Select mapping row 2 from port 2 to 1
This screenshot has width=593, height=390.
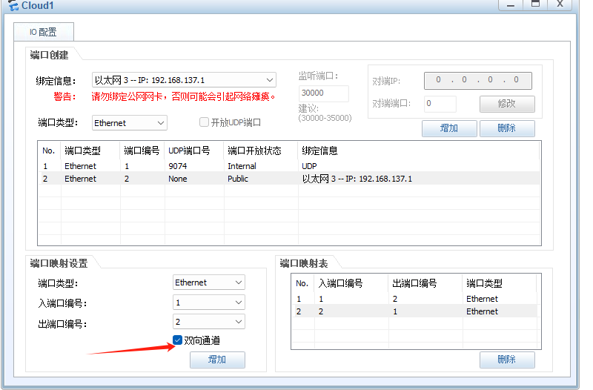pos(415,311)
